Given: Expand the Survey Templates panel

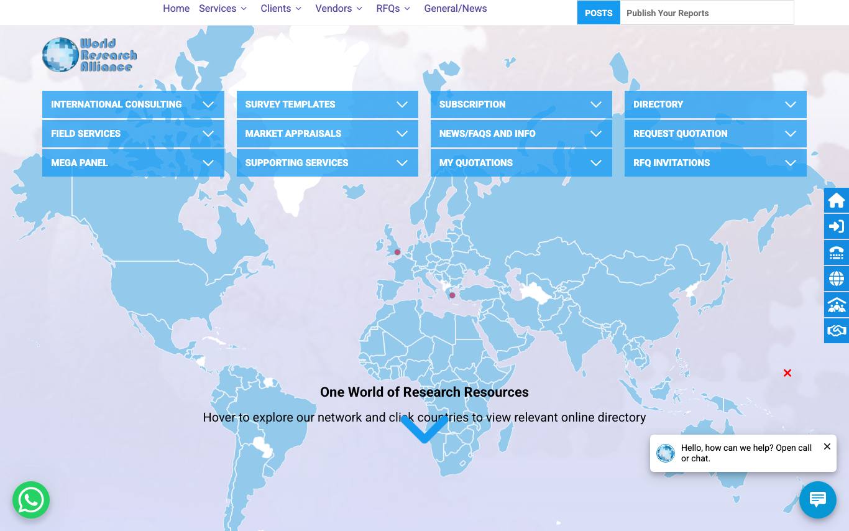Looking at the screenshot, I should click(328, 104).
